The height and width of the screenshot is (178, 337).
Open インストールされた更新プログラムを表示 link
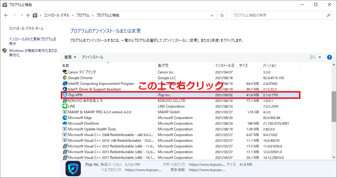(33, 41)
